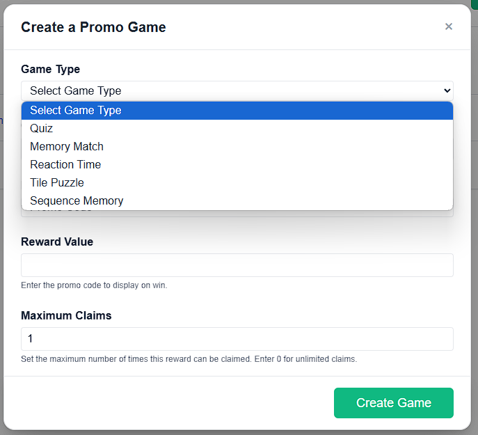Pick Memory Match as the game type
This screenshot has width=478, height=435.
pos(237,146)
